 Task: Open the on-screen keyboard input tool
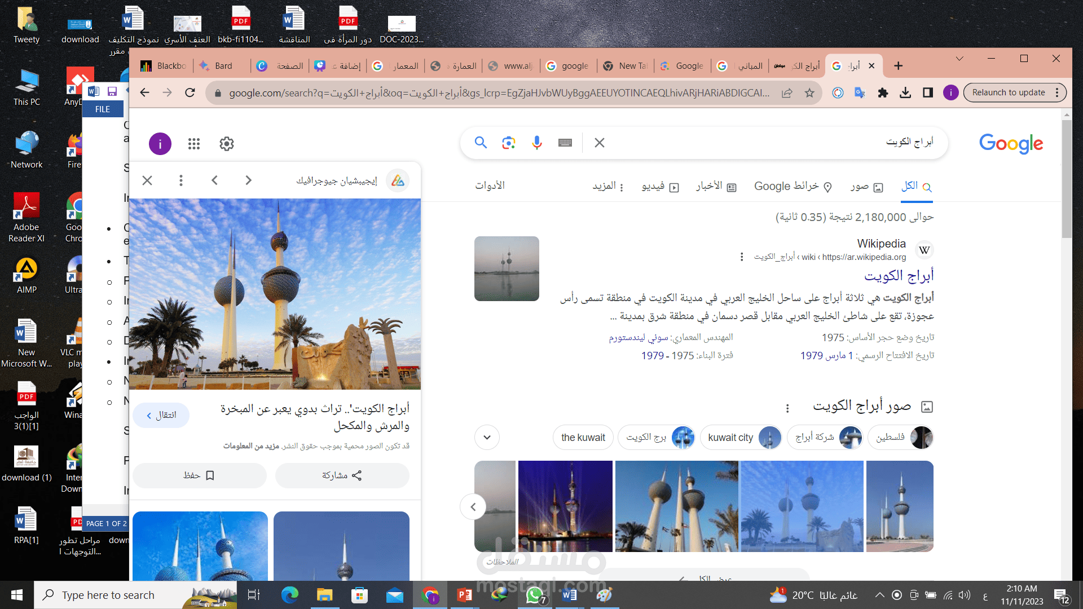click(x=565, y=143)
